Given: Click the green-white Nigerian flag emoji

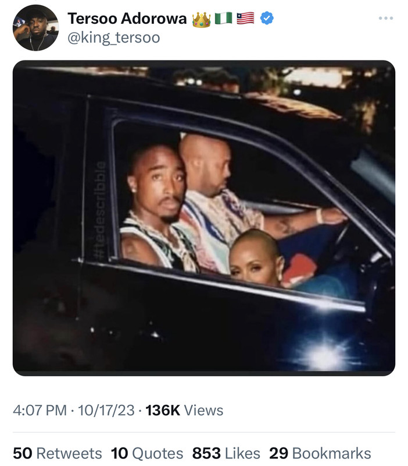Looking at the screenshot, I should coord(223,19).
